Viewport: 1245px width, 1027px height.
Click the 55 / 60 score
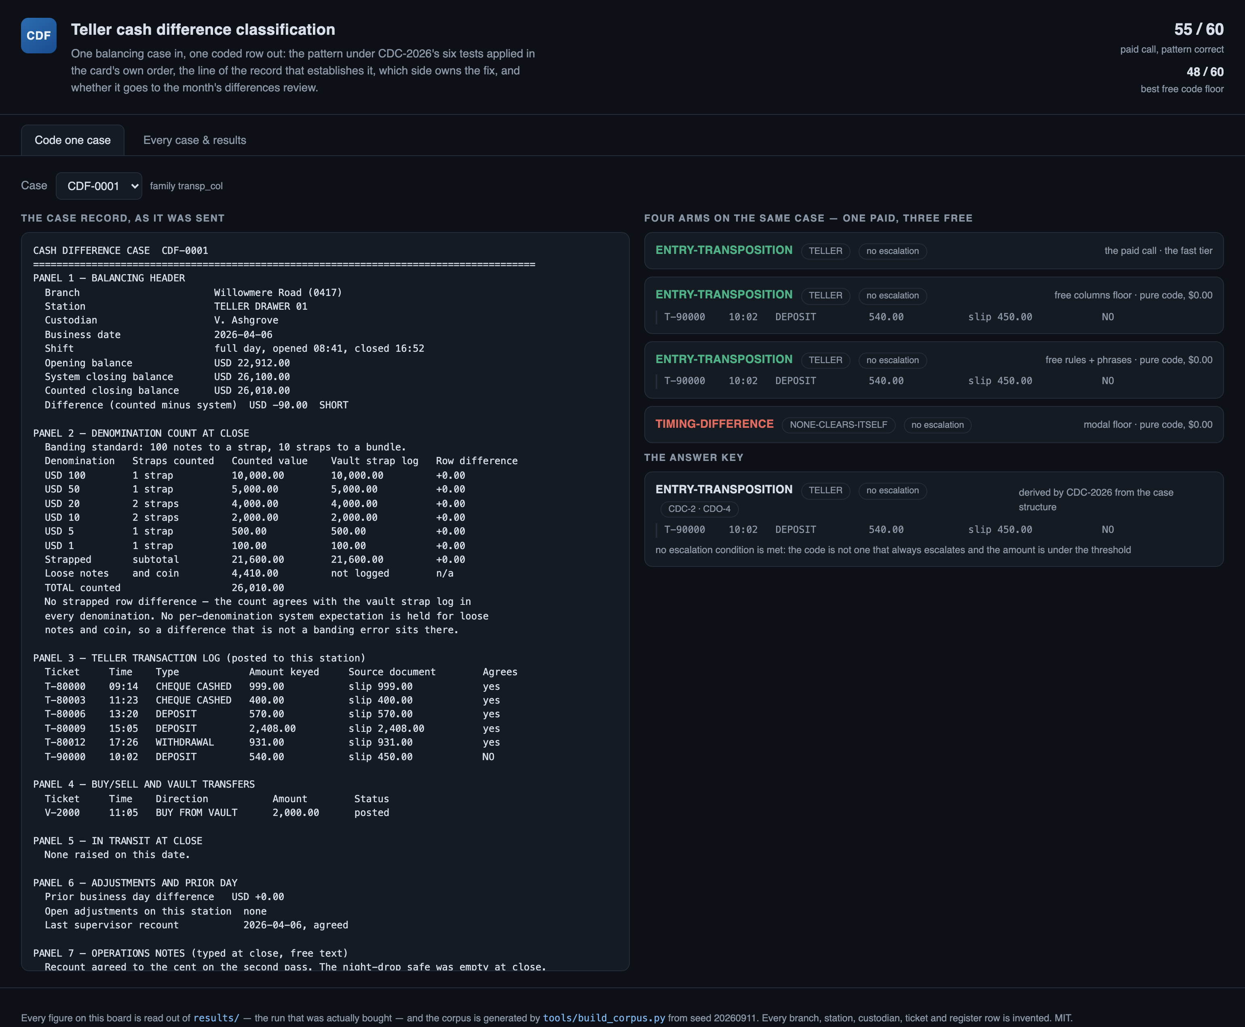[x=1198, y=30]
